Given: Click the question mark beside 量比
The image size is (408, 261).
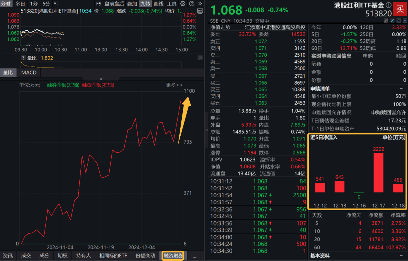Looking at the screenshot, I should [23, 58].
